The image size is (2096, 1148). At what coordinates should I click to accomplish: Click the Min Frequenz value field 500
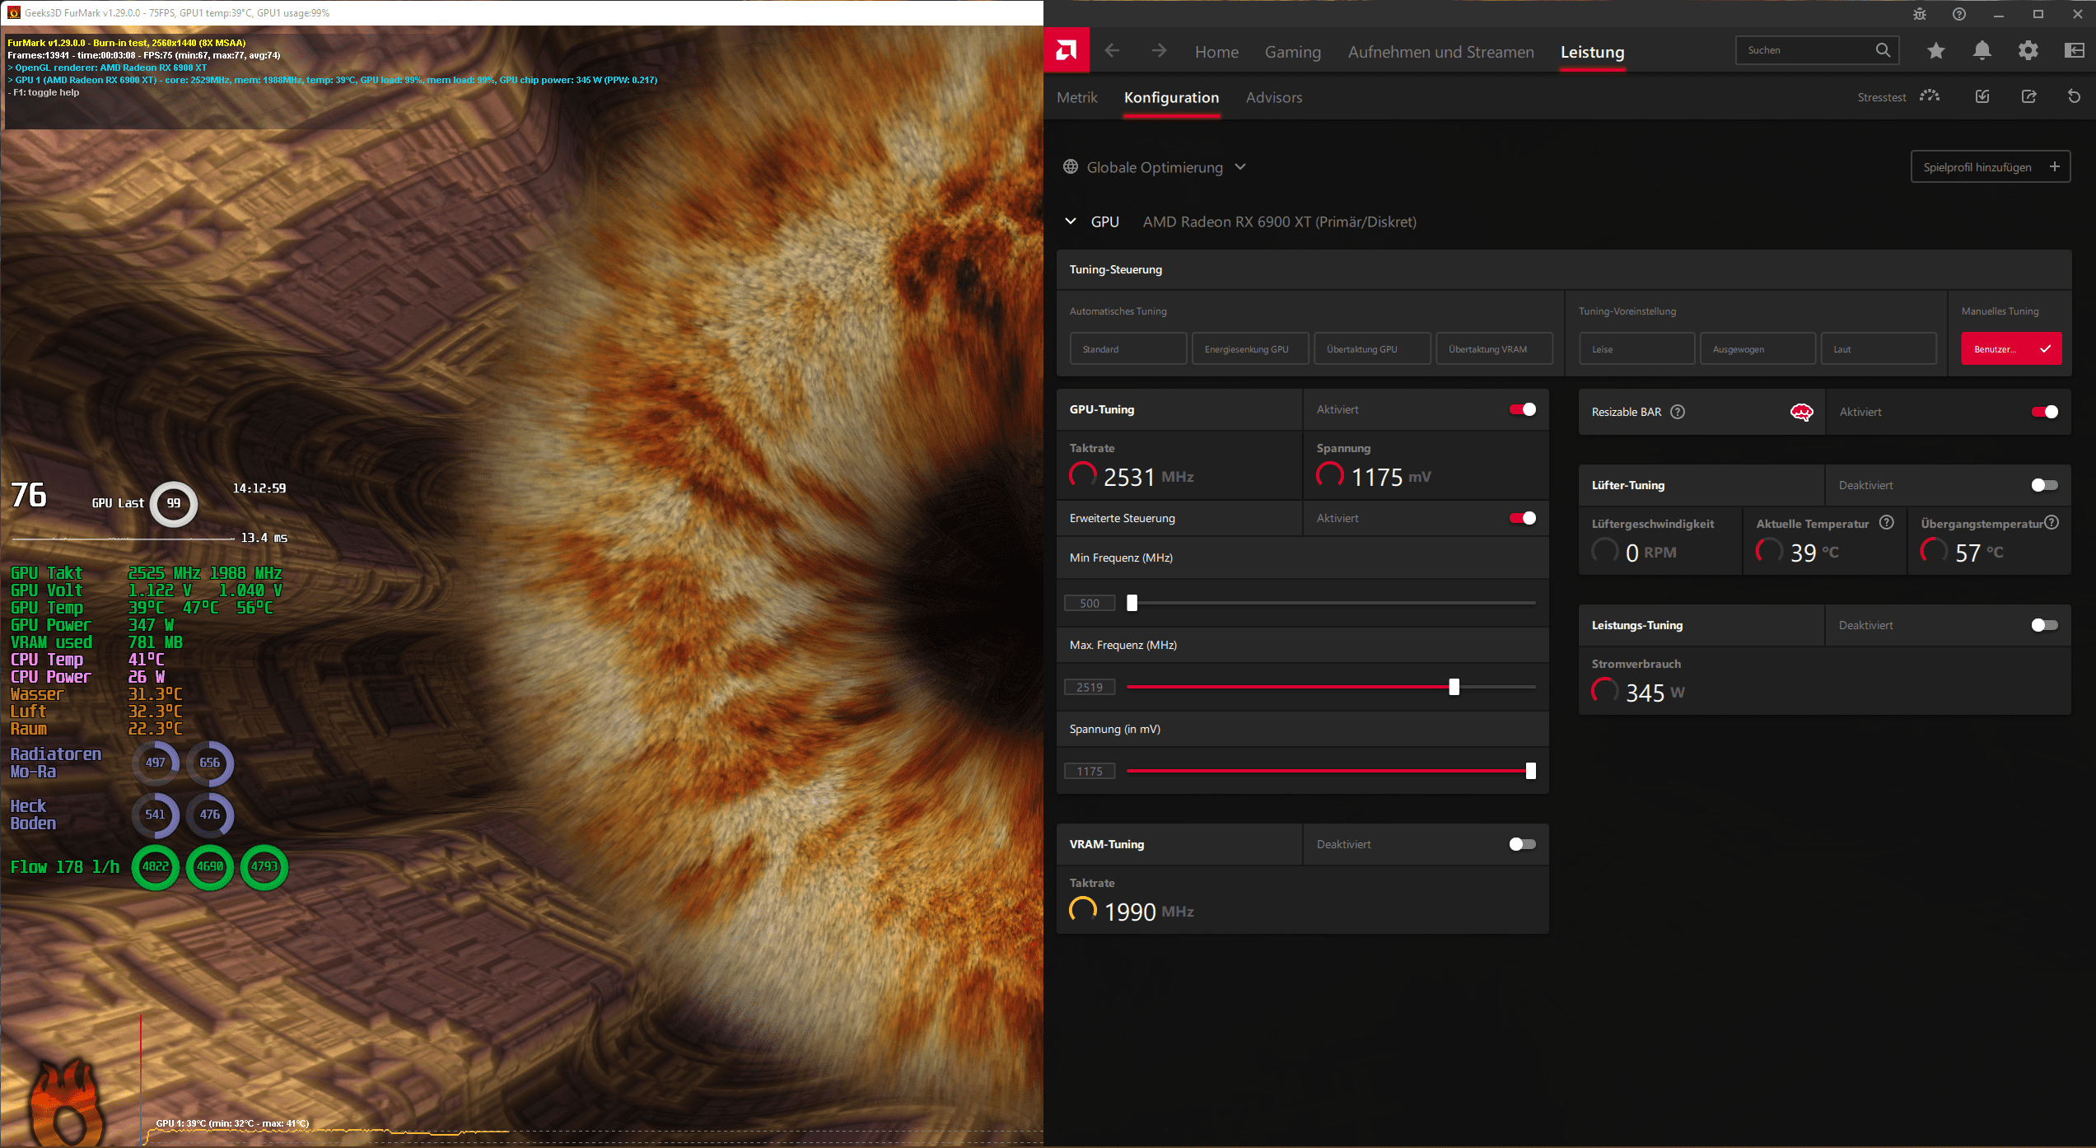point(1090,603)
